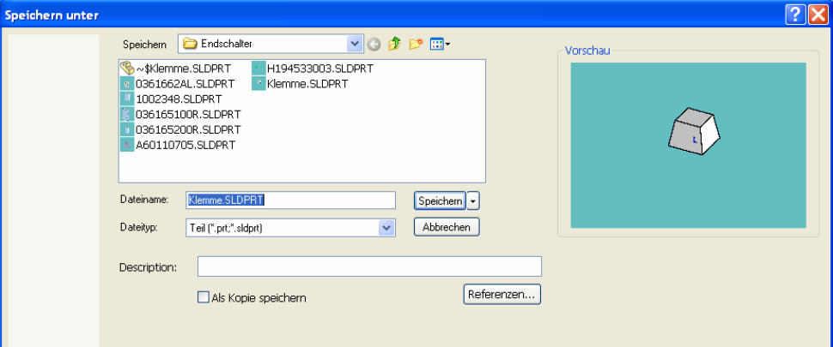Expand the Endschalter folder dropdown
The height and width of the screenshot is (347, 833).
355,44
